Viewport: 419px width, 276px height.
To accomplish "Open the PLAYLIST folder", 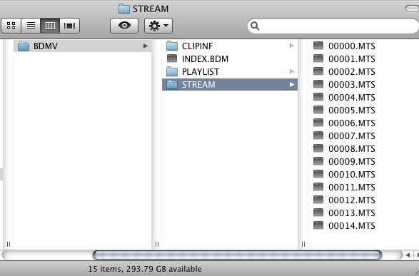I will coord(230,71).
